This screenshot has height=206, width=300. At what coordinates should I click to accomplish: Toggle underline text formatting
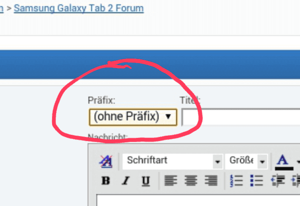(145, 181)
